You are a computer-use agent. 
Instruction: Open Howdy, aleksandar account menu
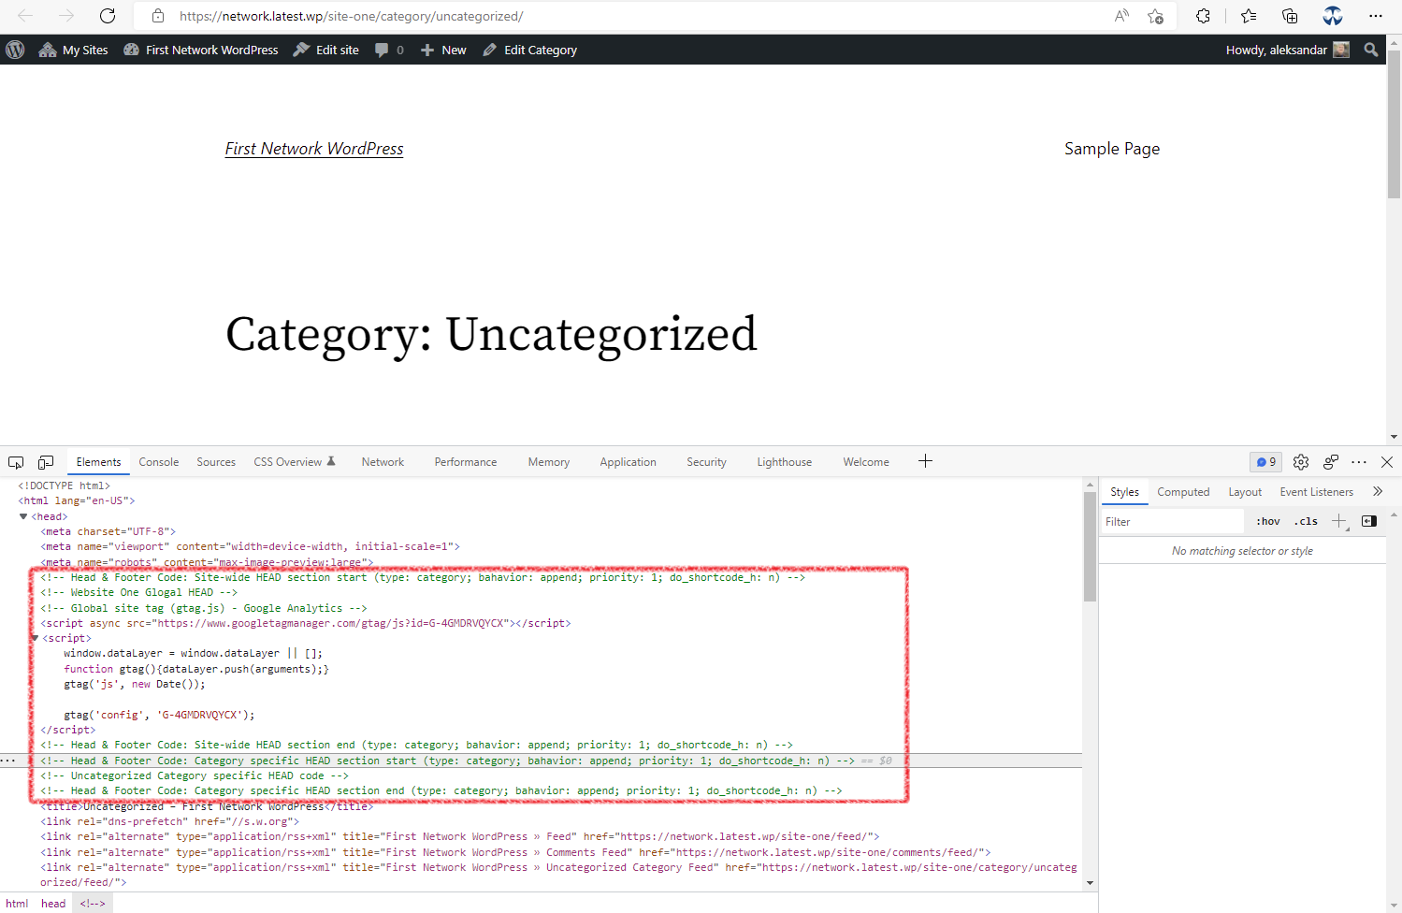(x=1288, y=50)
